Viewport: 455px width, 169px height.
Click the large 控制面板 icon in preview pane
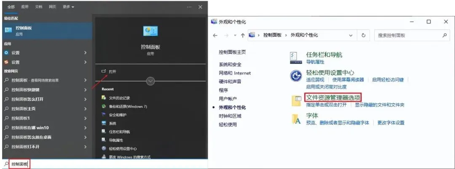pyautogui.click(x=150, y=31)
